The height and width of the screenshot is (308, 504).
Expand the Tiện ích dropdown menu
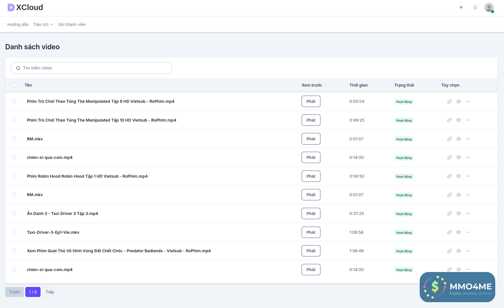click(43, 25)
